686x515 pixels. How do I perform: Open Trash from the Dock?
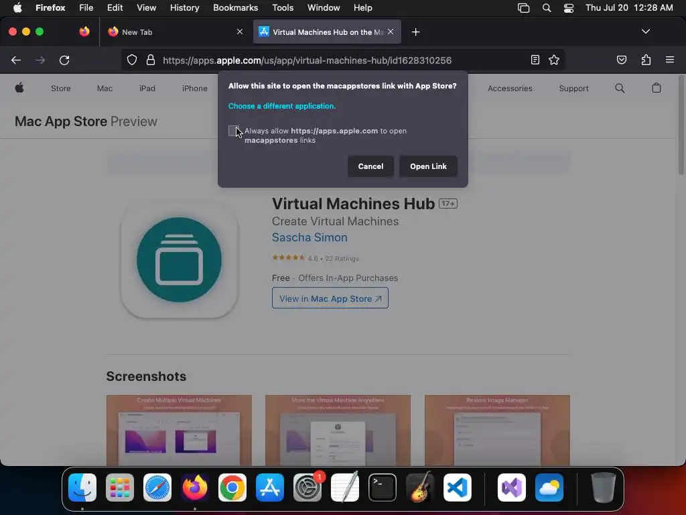pyautogui.click(x=604, y=488)
